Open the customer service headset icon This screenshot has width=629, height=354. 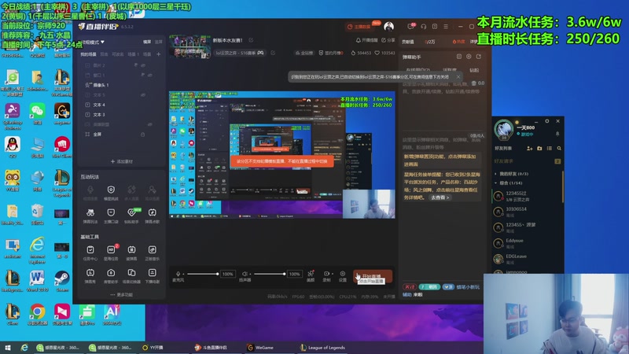(x=423, y=27)
